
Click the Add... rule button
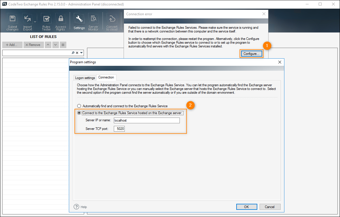pos(12,45)
